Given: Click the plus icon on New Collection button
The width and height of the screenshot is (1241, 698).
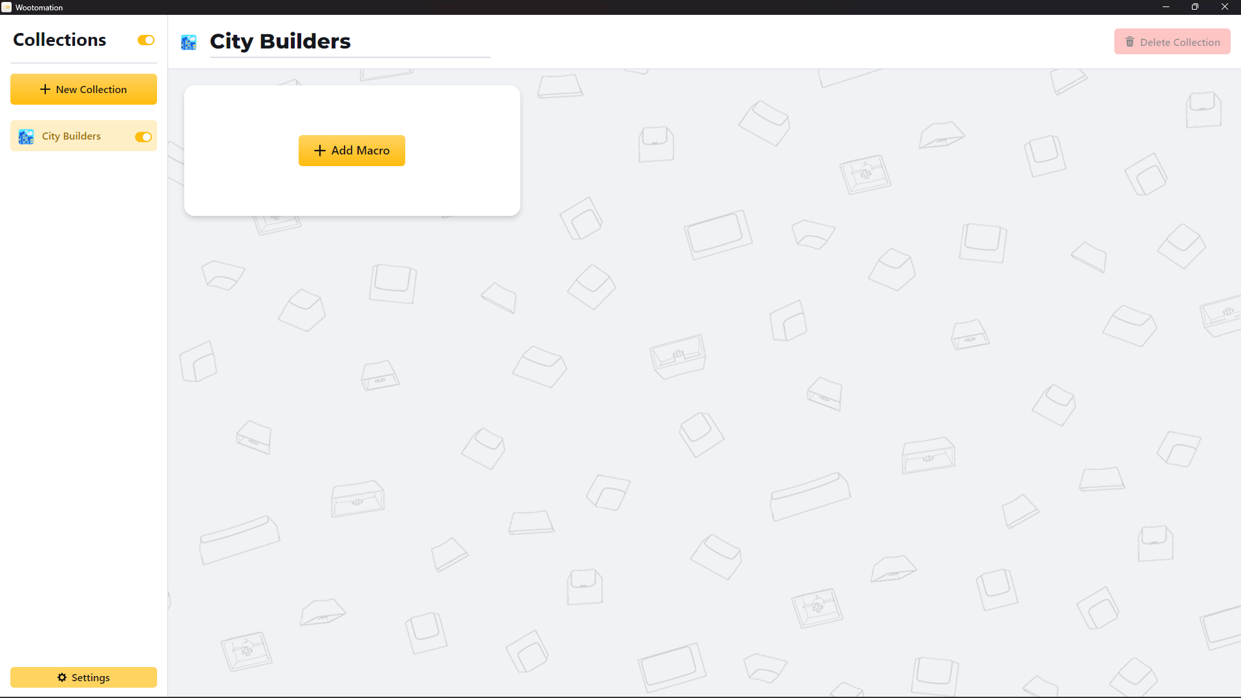Looking at the screenshot, I should [x=45, y=89].
